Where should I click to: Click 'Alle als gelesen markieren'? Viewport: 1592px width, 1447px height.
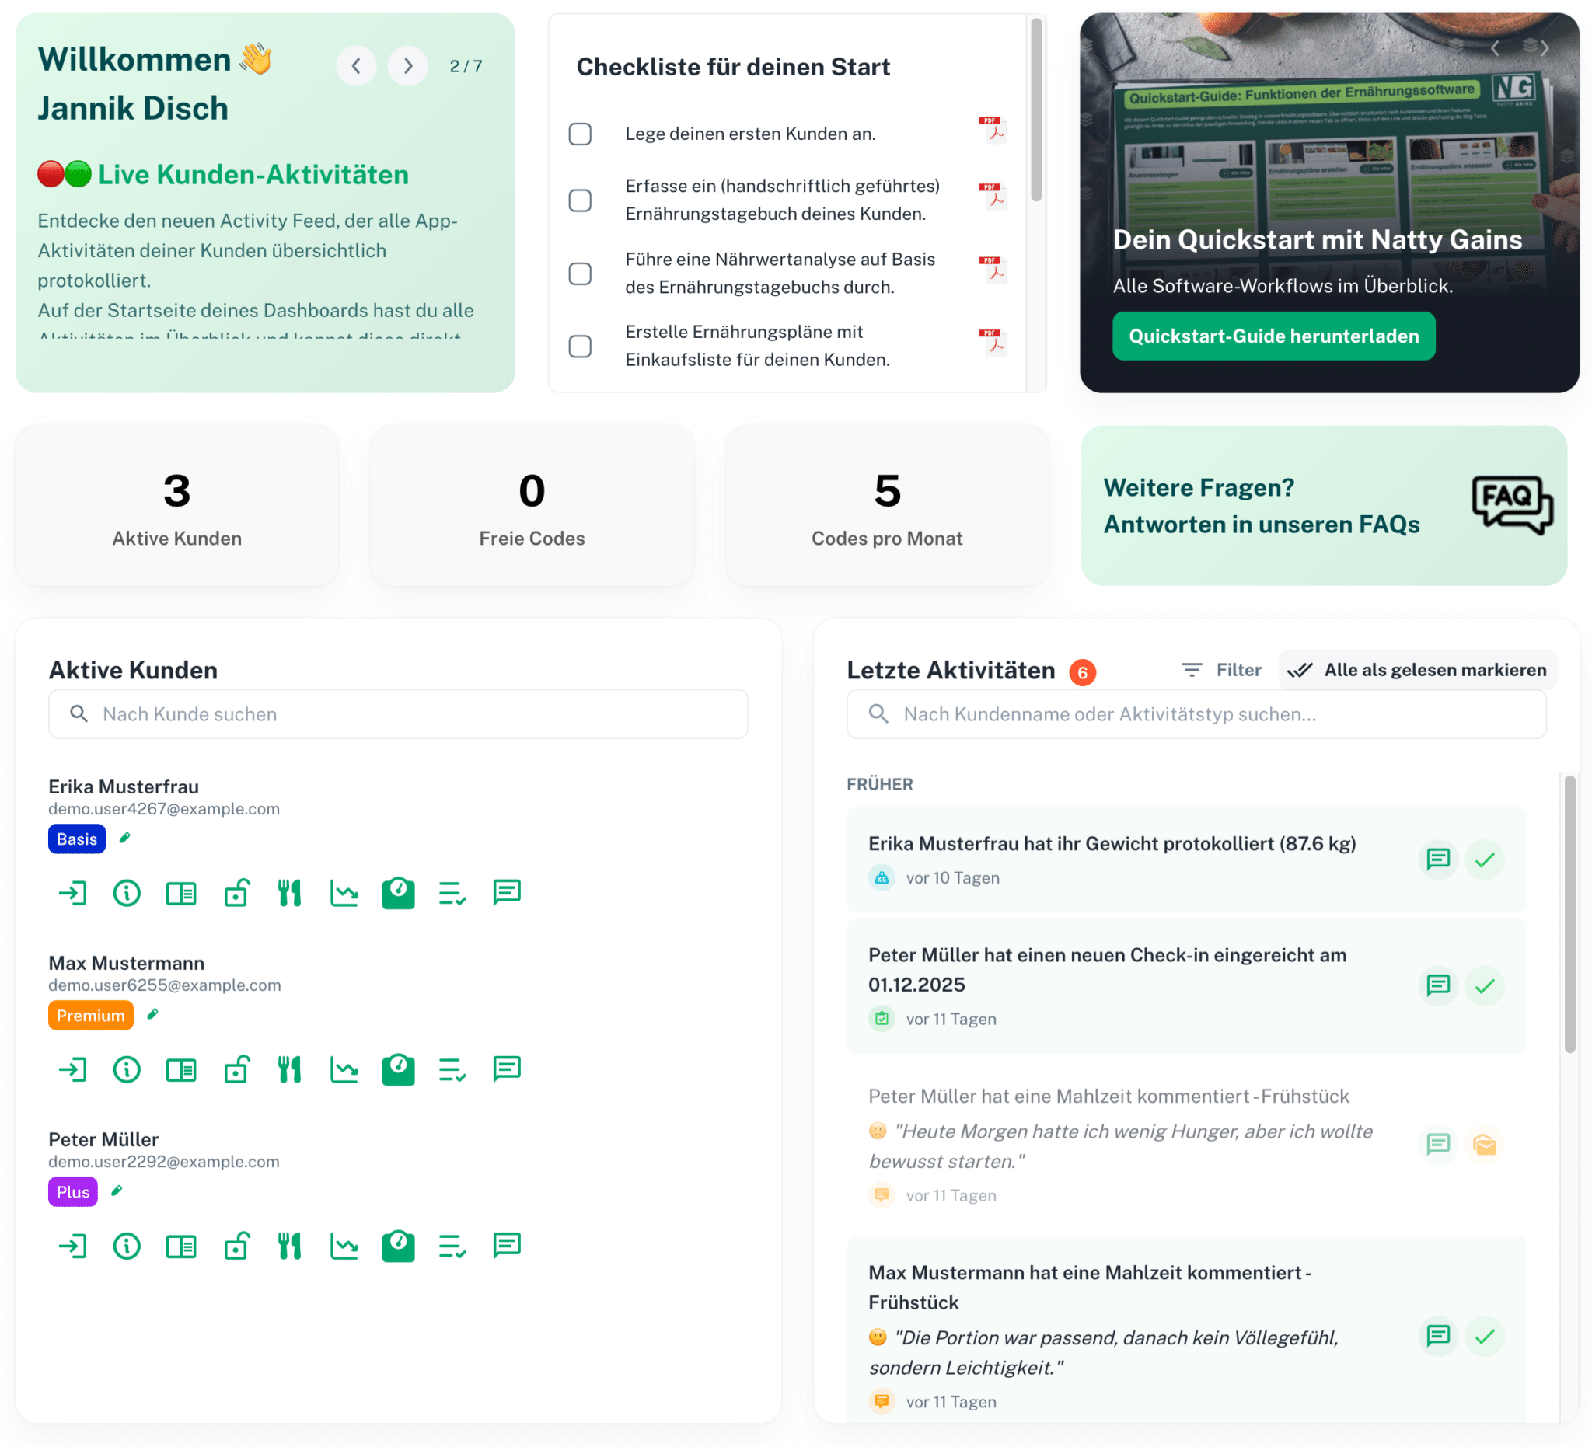(1417, 670)
